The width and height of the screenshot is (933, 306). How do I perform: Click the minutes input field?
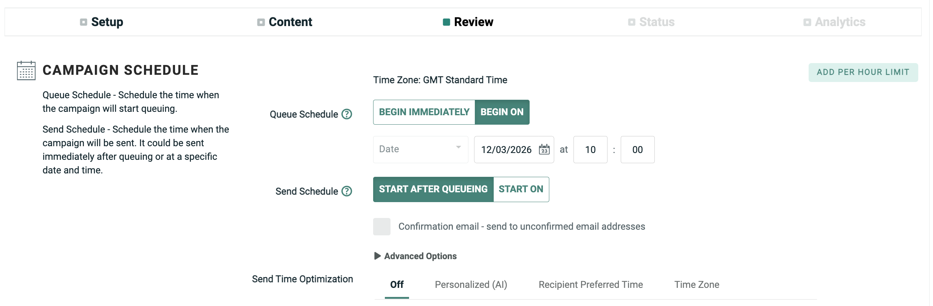point(637,150)
